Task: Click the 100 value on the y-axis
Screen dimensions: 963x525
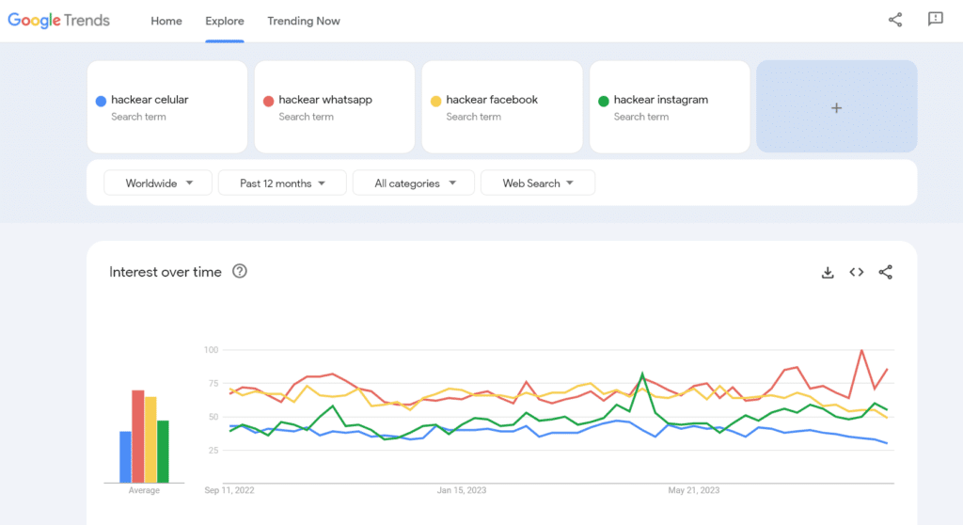Action: coord(211,350)
